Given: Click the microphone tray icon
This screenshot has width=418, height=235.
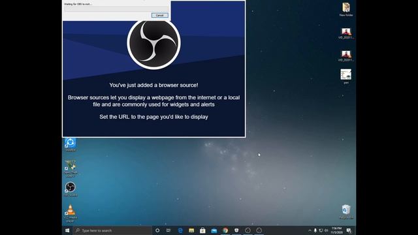Looking at the screenshot, I should [x=315, y=230].
